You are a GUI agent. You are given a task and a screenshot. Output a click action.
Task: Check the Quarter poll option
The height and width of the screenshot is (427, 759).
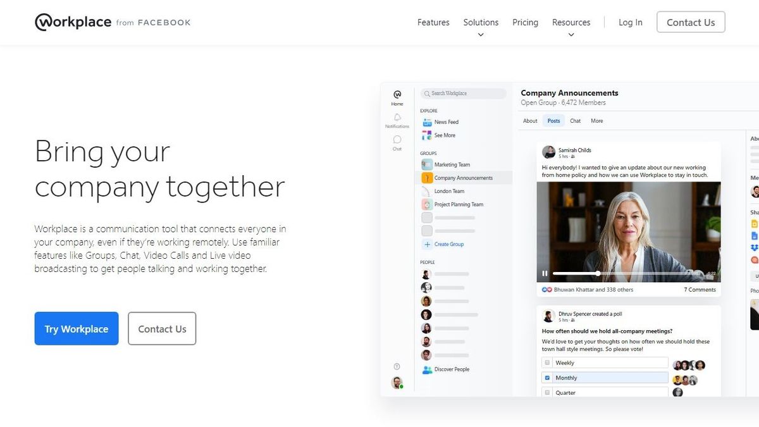546,392
